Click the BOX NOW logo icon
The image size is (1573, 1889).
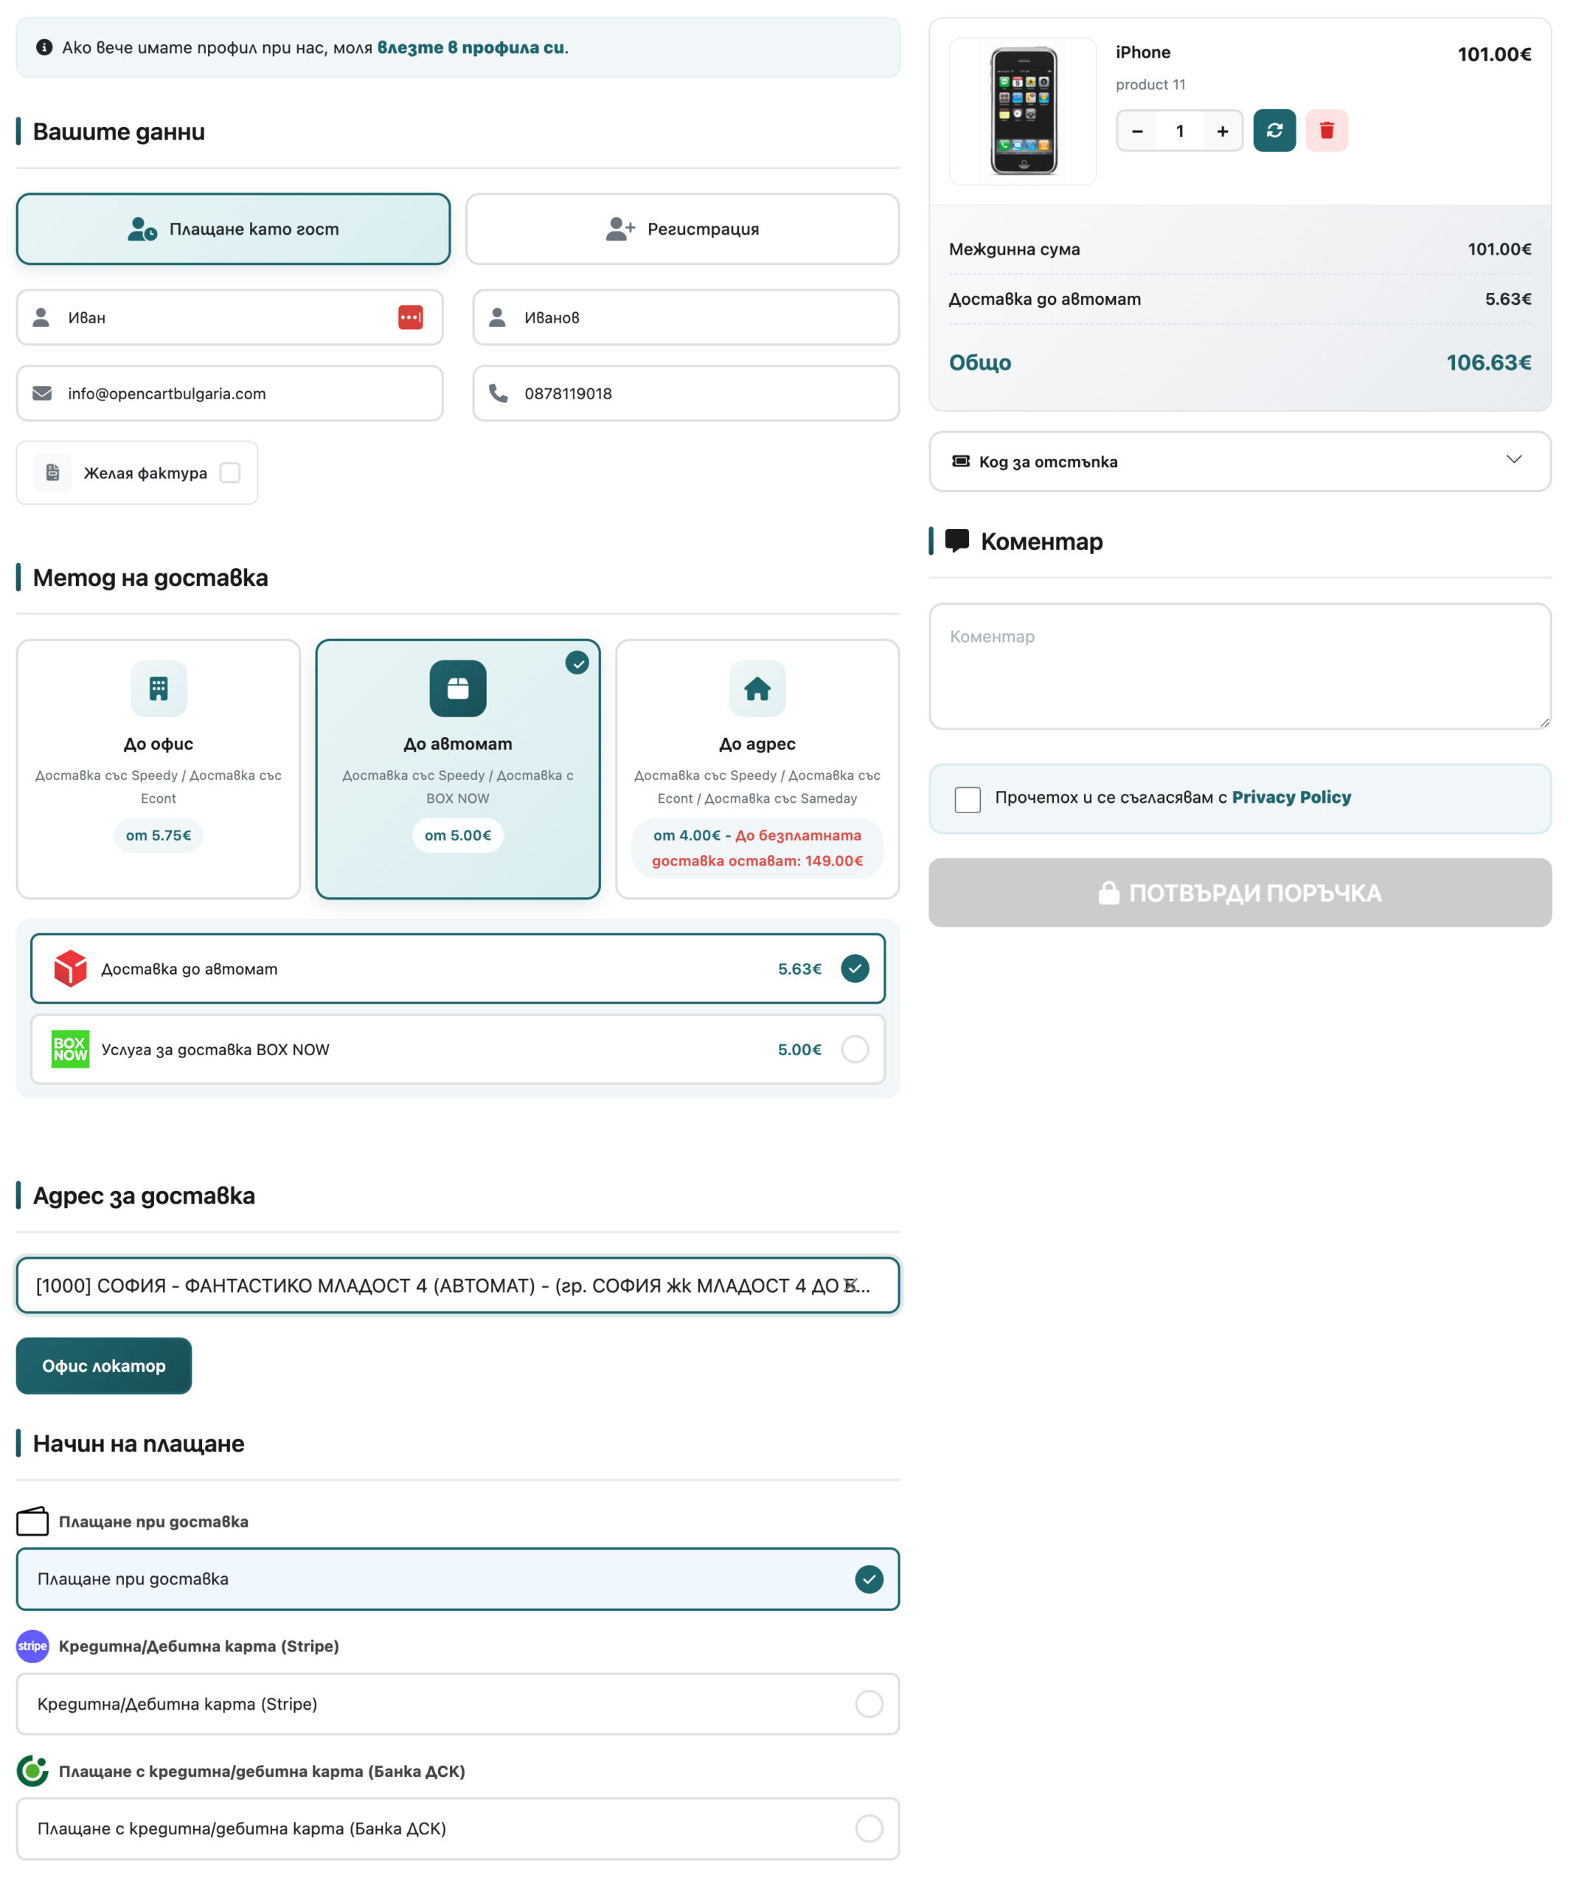[x=71, y=1049]
